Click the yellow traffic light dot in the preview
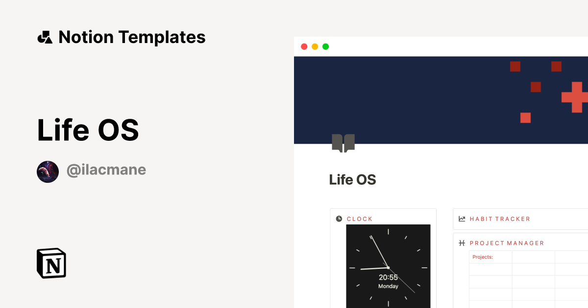 coord(315,46)
